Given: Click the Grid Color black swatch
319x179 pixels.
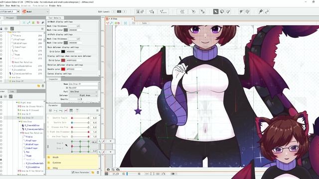Looking at the screenshot, I should pos(63,52).
